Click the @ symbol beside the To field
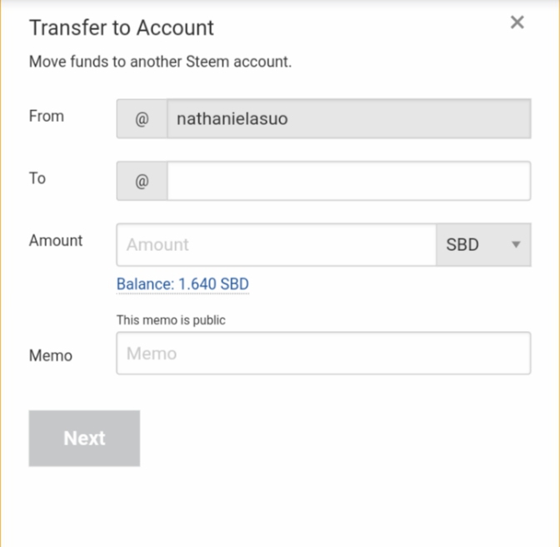 point(142,181)
